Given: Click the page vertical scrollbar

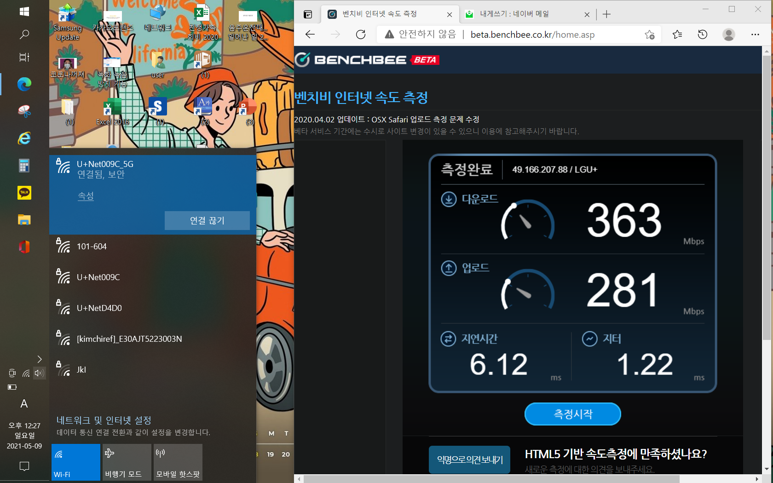Looking at the screenshot, I should pyautogui.click(x=766, y=198).
